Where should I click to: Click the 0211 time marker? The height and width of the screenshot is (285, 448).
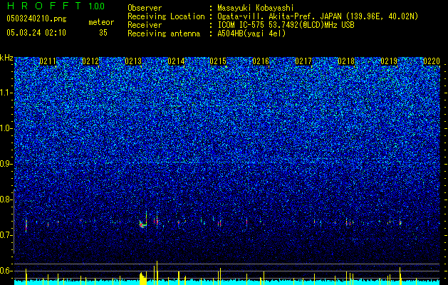pyautogui.click(x=48, y=61)
